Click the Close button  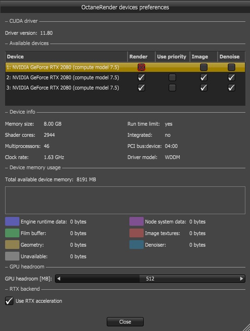(x=125, y=322)
